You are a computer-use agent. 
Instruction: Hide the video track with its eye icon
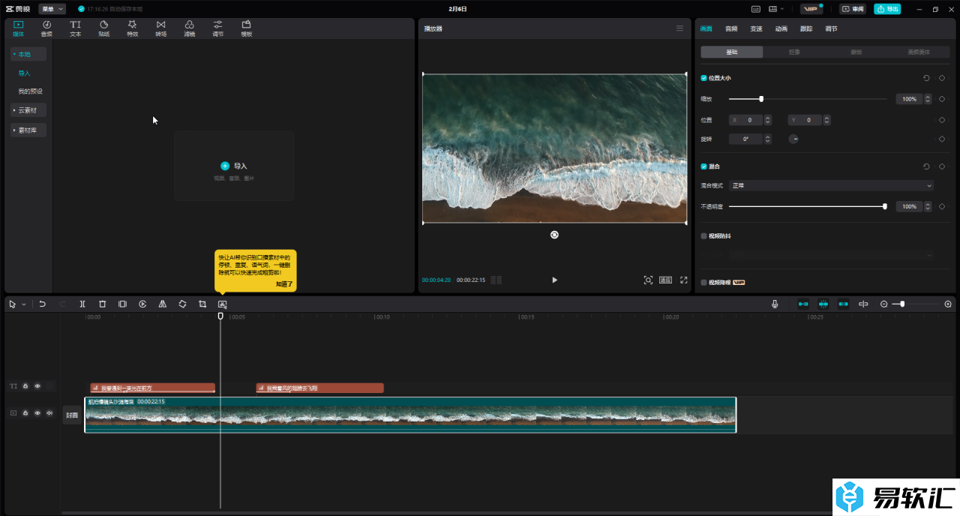click(37, 413)
